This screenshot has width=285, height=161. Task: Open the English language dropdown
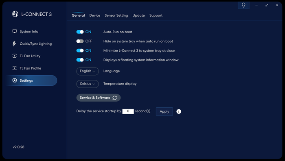point(88,71)
